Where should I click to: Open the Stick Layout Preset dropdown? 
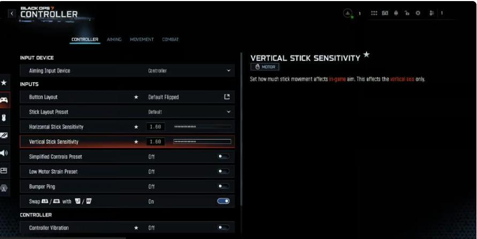[x=229, y=112]
